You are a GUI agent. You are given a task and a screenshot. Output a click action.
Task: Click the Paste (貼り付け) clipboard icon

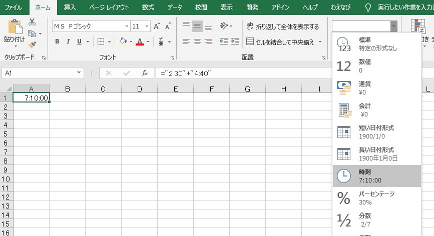[15, 27]
